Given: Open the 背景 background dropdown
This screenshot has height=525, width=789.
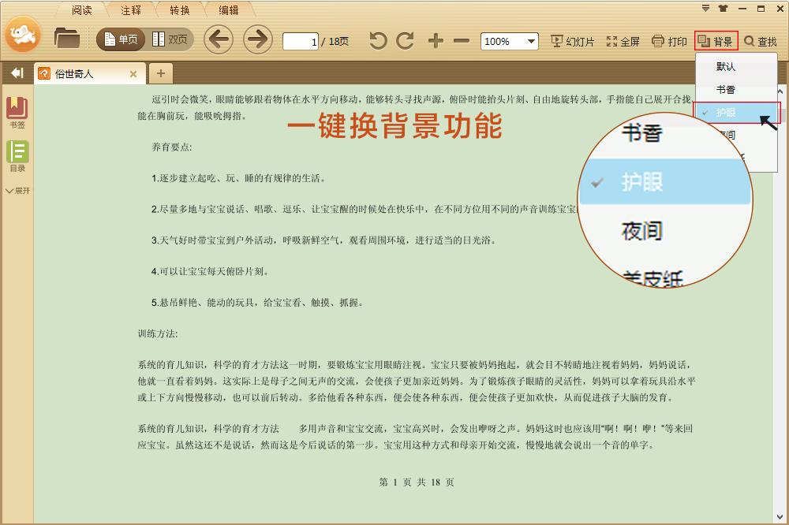Looking at the screenshot, I should [x=716, y=41].
